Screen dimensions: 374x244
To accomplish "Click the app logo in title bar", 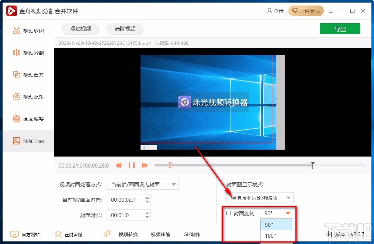I will click(11, 11).
